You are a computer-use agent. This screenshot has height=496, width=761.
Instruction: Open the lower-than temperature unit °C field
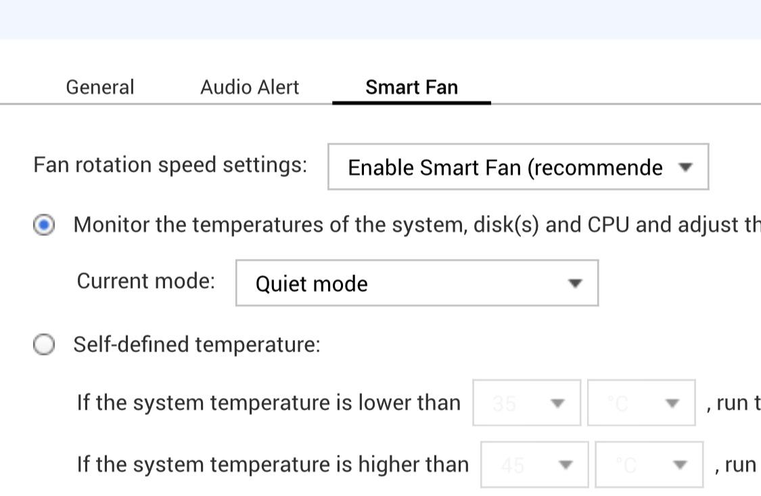pyautogui.click(x=629, y=403)
